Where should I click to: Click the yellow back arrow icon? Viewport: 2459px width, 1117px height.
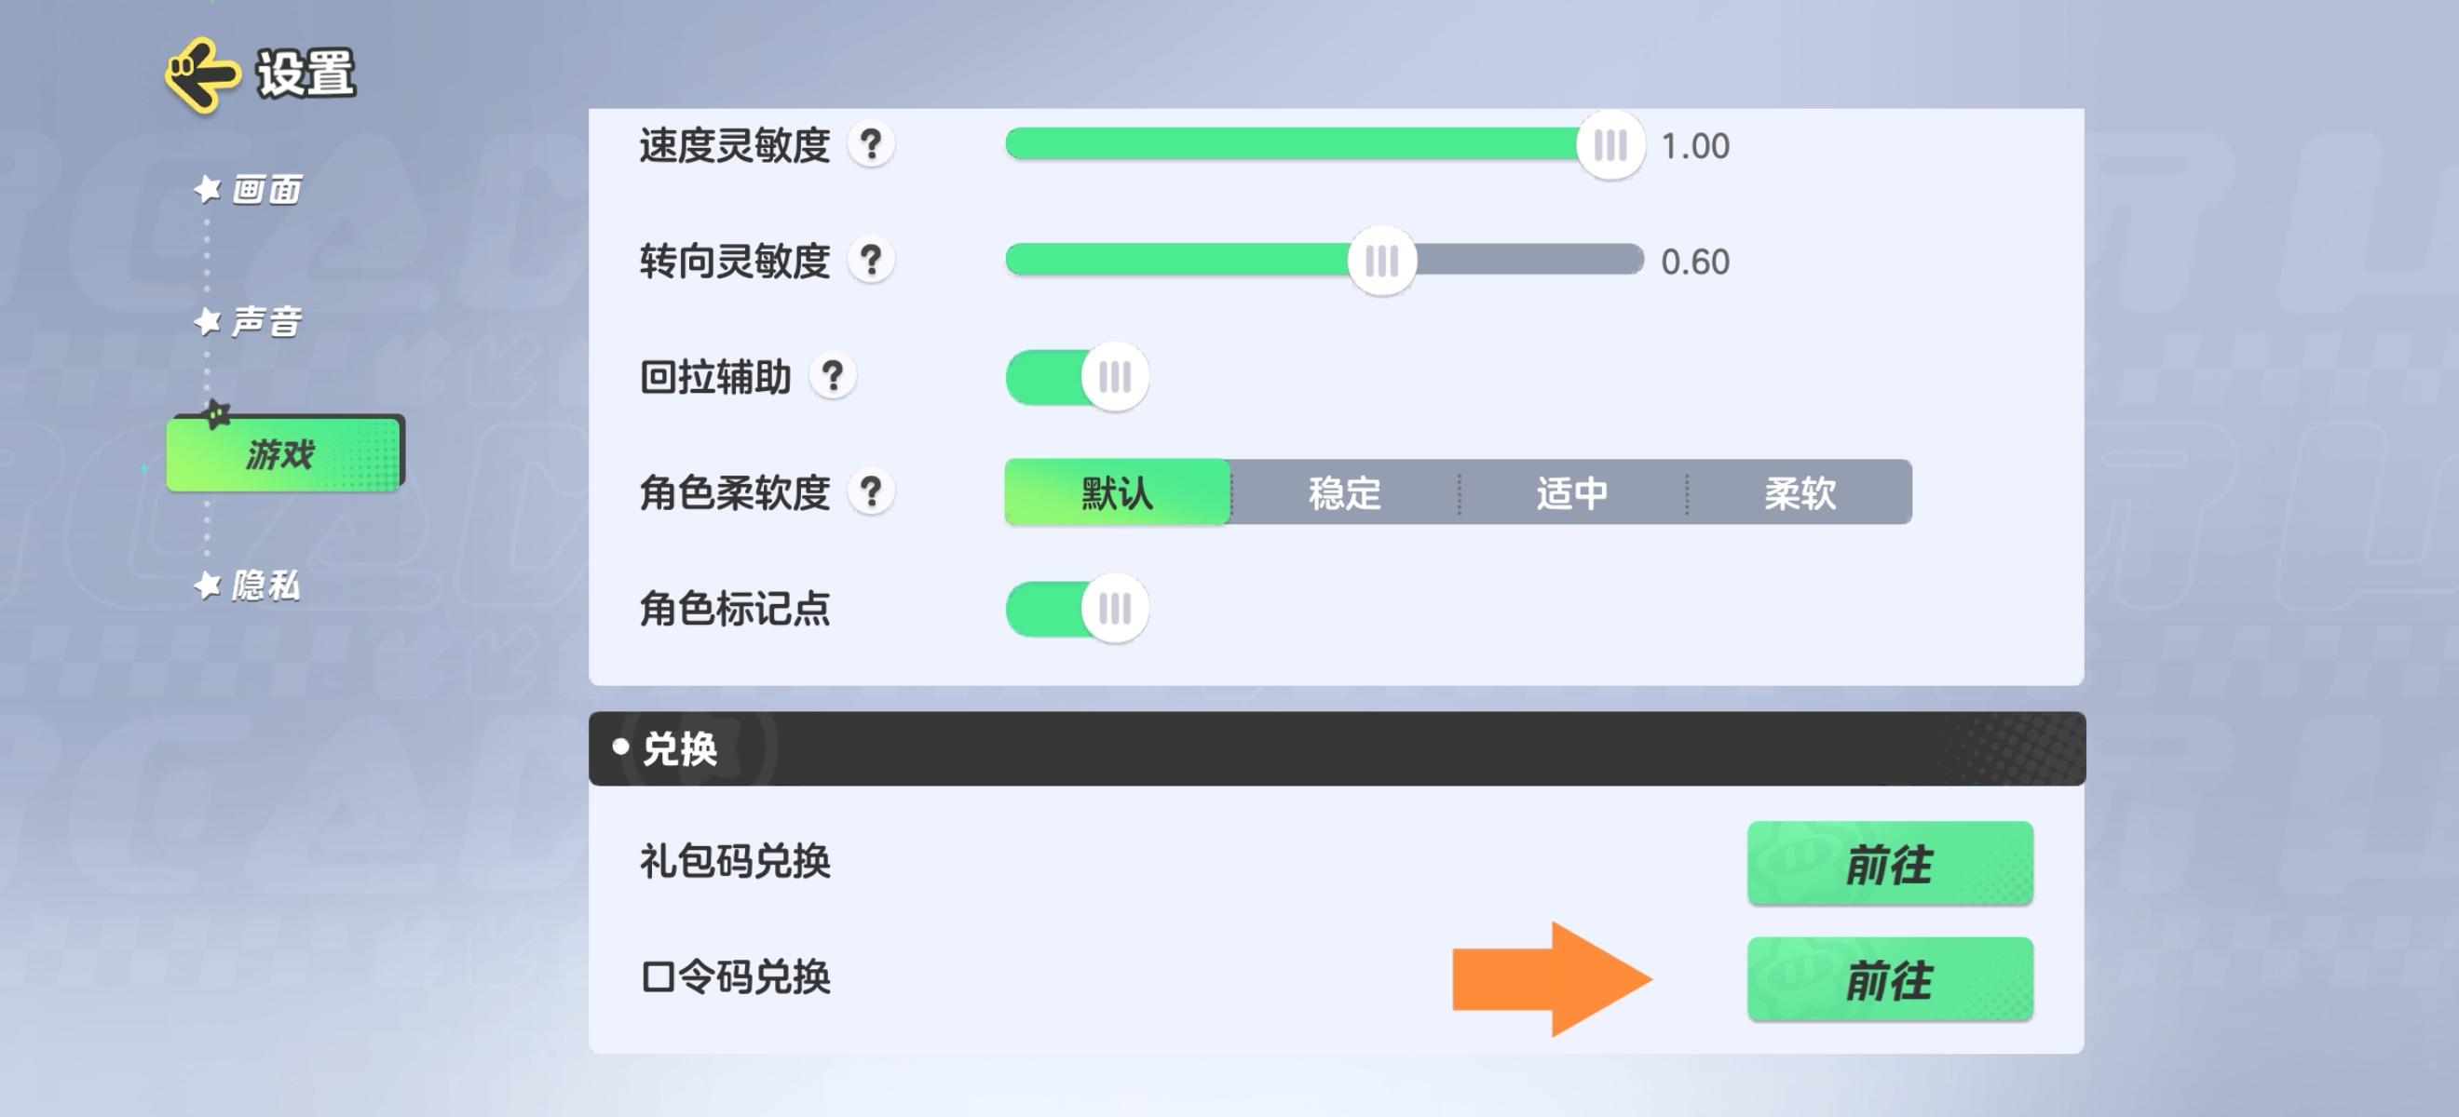(201, 74)
